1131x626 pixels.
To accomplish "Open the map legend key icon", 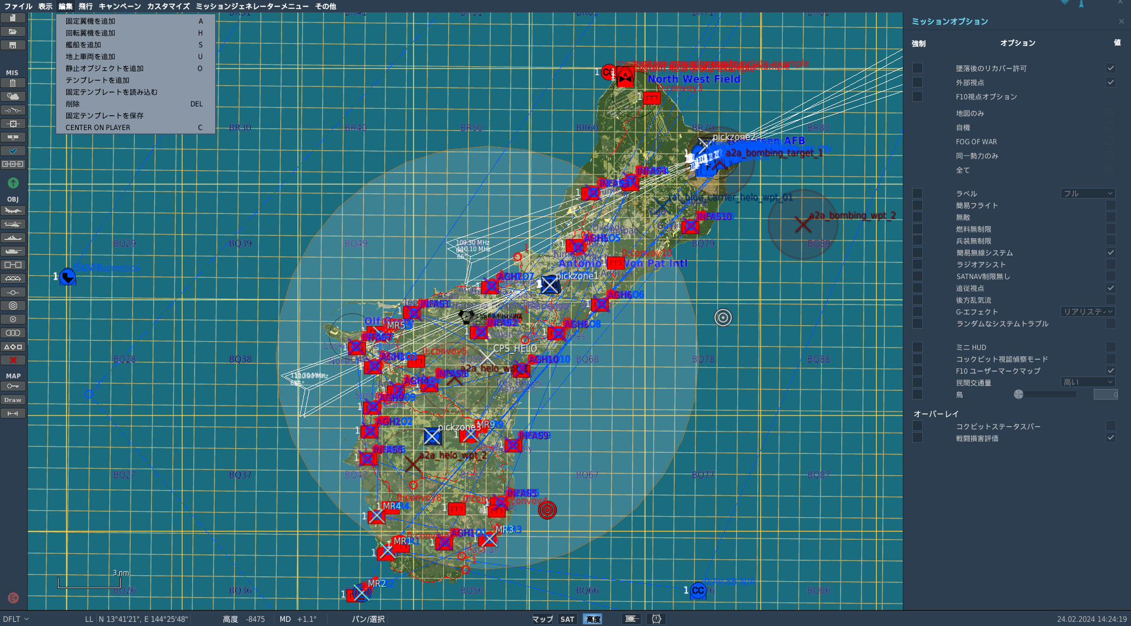I will tap(13, 386).
